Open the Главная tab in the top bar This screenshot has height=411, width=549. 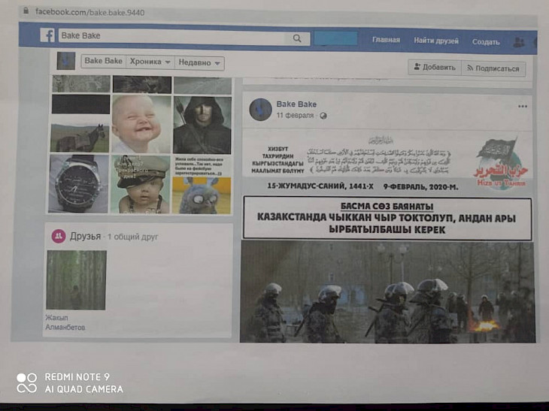point(386,40)
